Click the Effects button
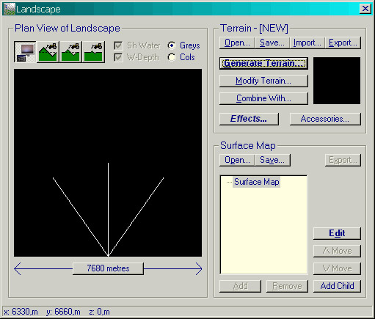This screenshot has width=375, height=319. tap(249, 119)
